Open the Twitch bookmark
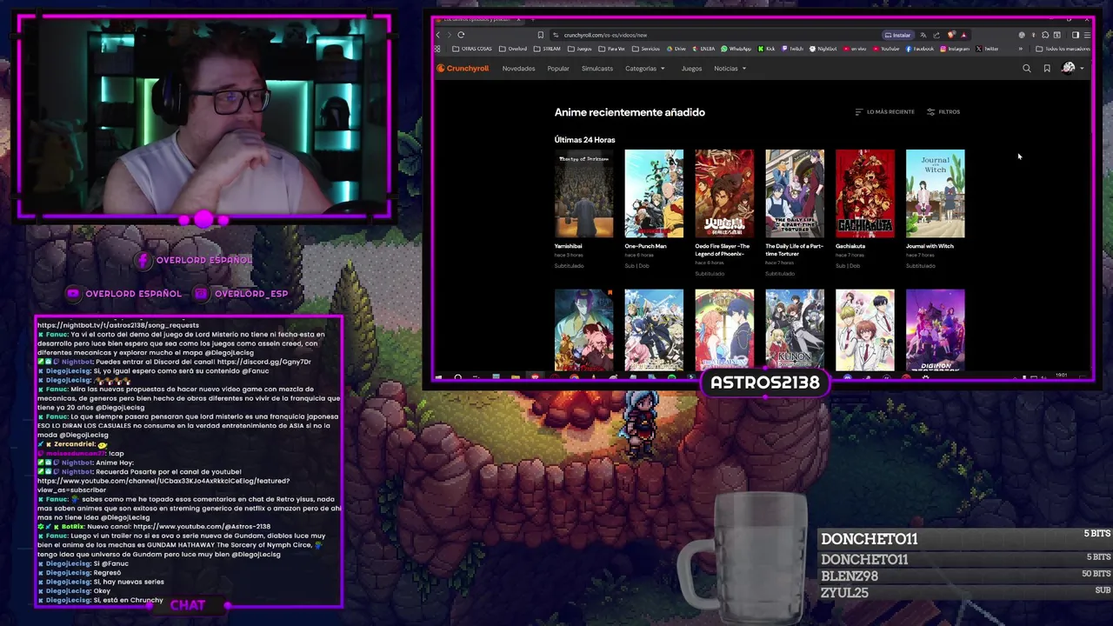The image size is (1113, 626). [x=792, y=49]
